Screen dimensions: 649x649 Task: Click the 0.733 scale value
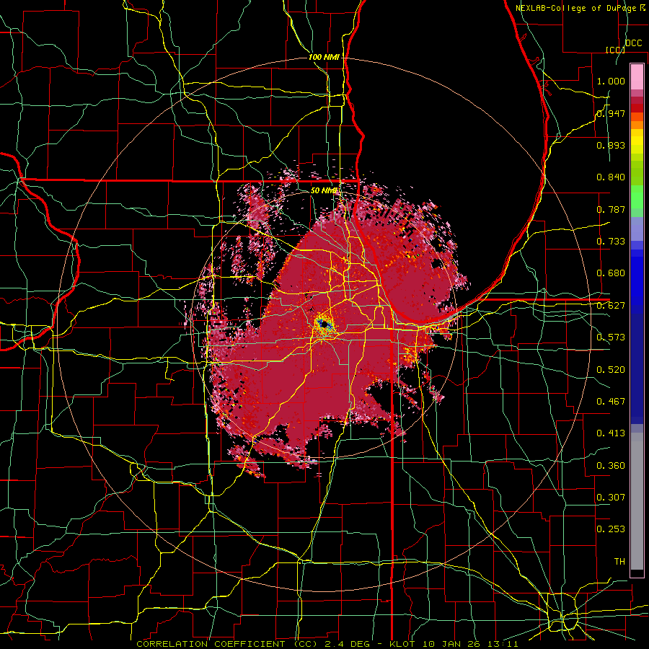[x=611, y=242]
